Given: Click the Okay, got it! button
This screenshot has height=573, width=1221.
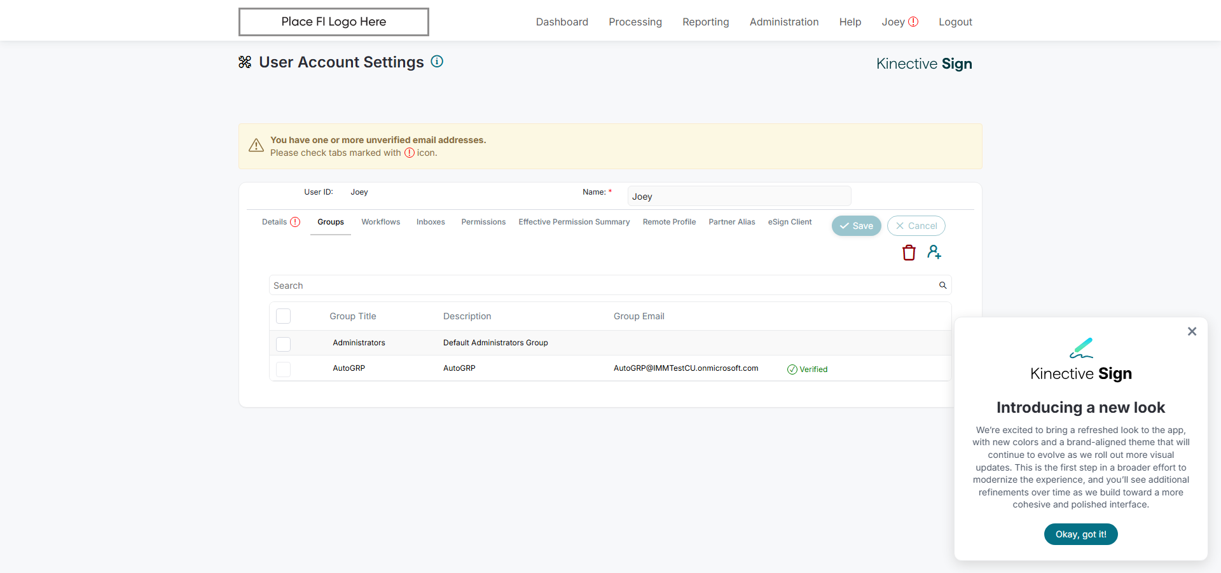Looking at the screenshot, I should point(1080,534).
